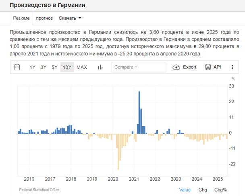Click the Value view link
The height and width of the screenshot is (196, 245).
(x=185, y=190)
